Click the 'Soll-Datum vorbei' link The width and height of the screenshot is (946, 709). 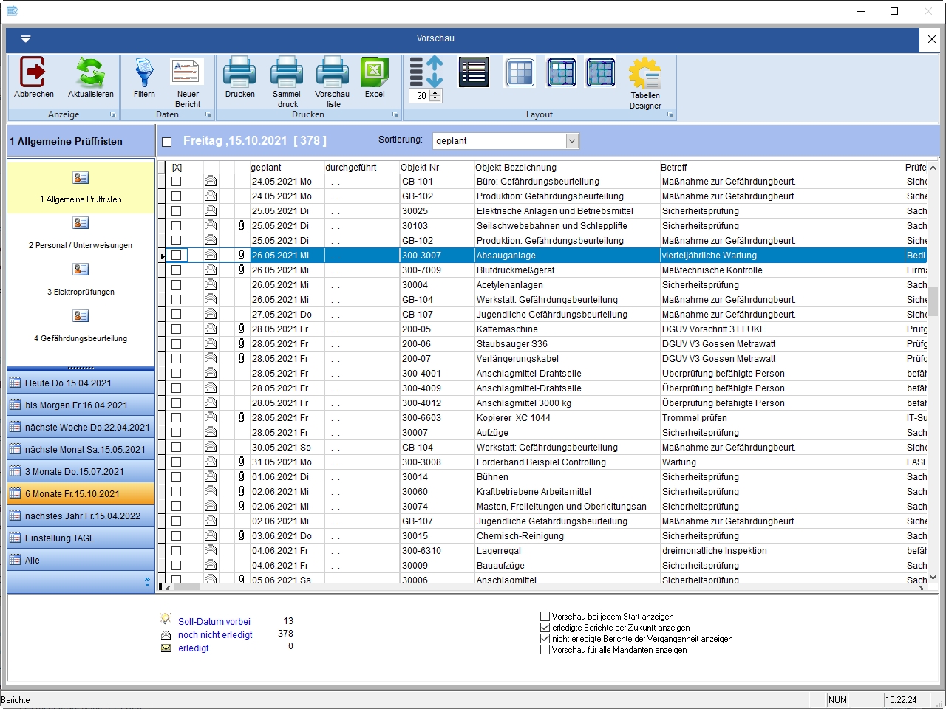click(214, 622)
